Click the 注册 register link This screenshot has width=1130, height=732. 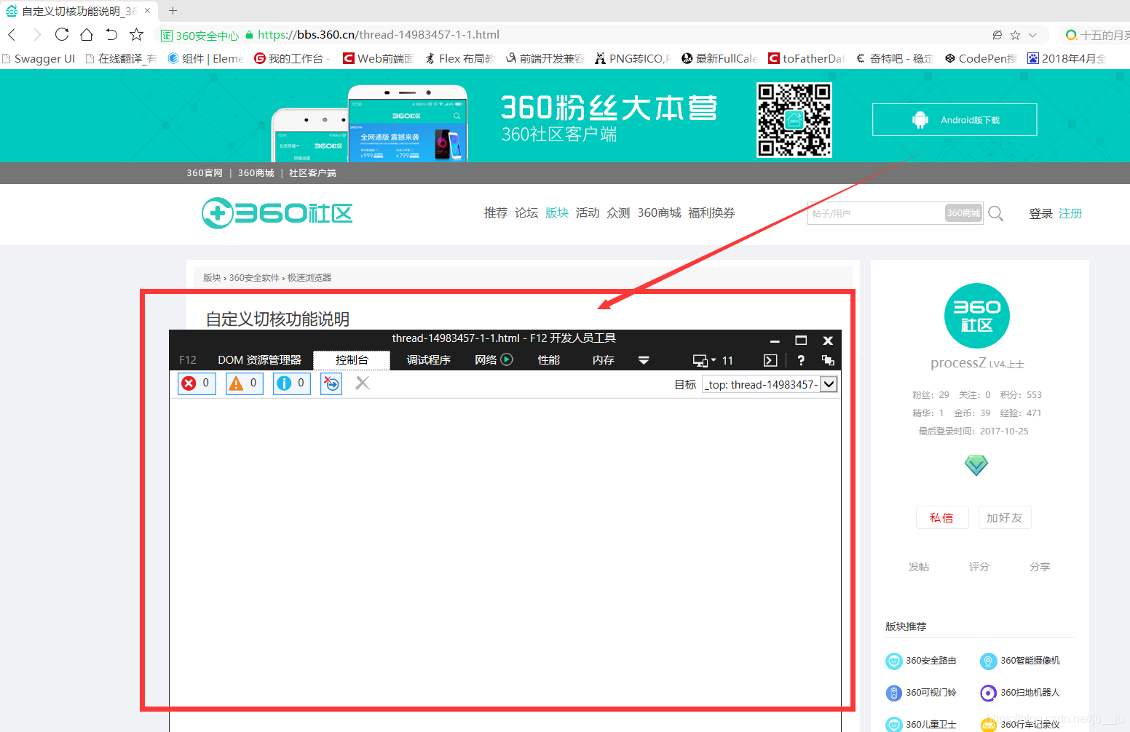1070,213
